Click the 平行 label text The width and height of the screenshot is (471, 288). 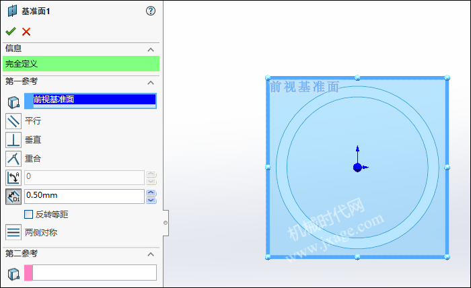[33, 121]
